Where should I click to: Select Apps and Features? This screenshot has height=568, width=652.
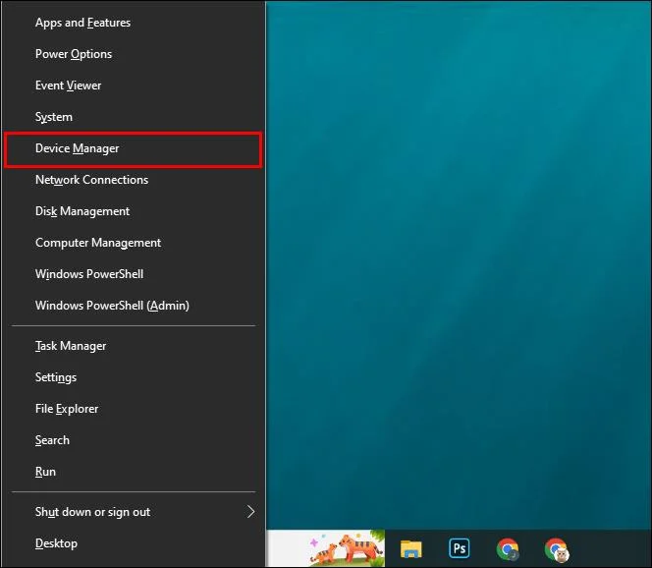point(134,23)
